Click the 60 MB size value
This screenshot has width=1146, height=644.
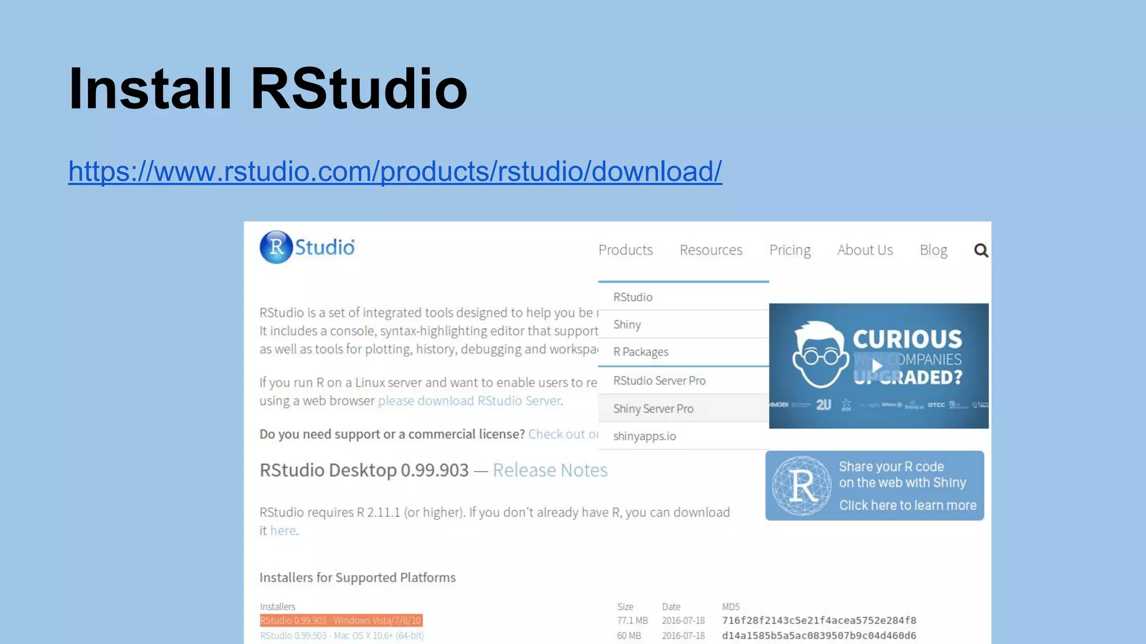tap(629, 636)
